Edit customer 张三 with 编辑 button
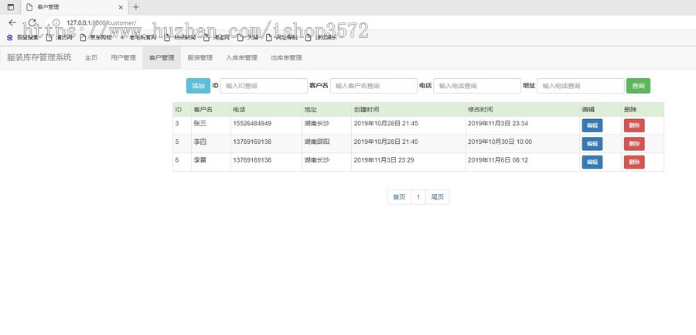 click(592, 126)
